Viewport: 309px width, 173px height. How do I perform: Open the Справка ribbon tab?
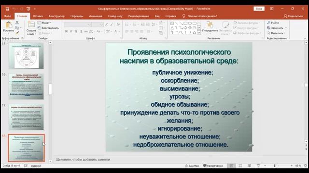click(x=170, y=16)
